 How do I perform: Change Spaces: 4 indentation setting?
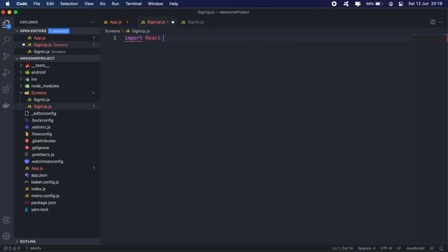point(366,248)
